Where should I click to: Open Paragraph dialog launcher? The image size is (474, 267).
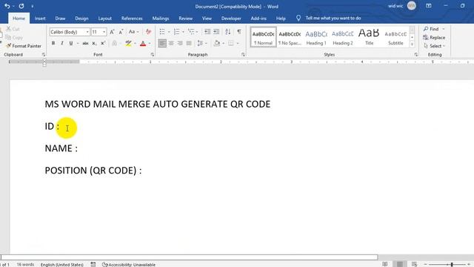(243, 55)
